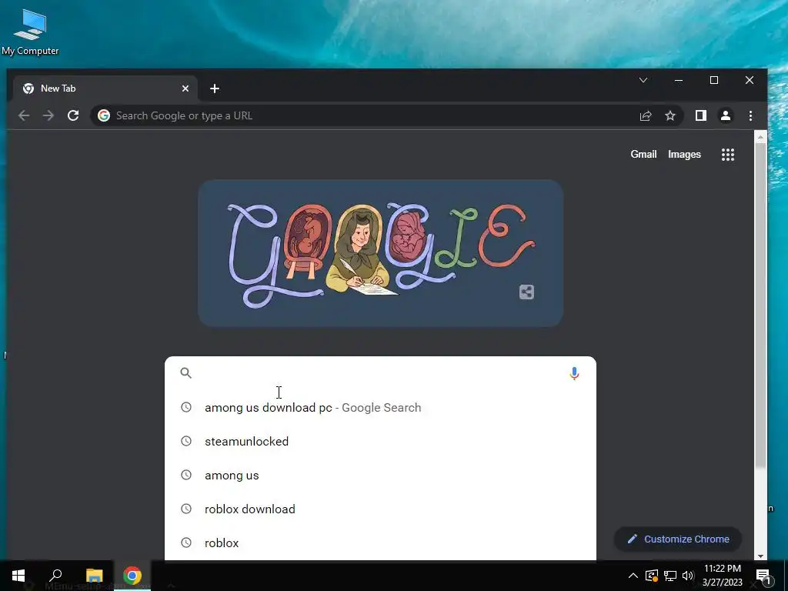This screenshot has width=788, height=591.
Task: Toggle the side panel
Action: click(701, 115)
